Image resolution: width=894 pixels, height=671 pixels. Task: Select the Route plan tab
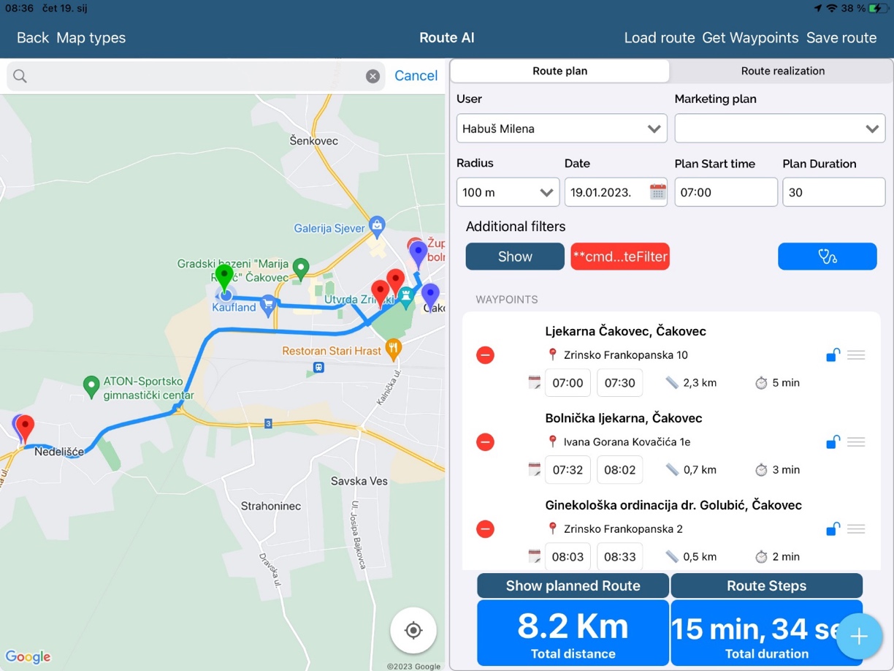point(559,71)
